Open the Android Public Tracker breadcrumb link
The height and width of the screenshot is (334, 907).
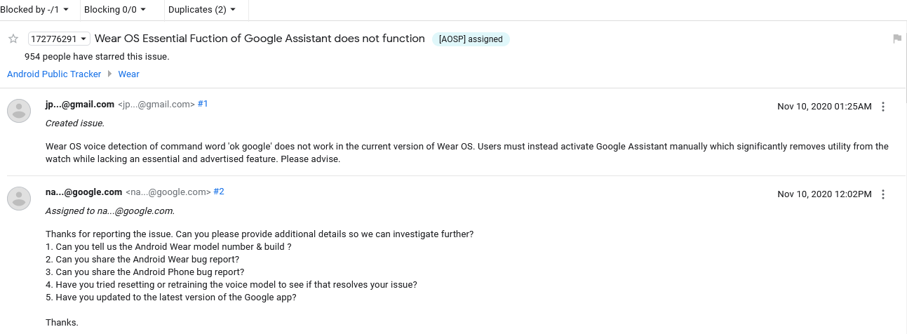click(54, 74)
